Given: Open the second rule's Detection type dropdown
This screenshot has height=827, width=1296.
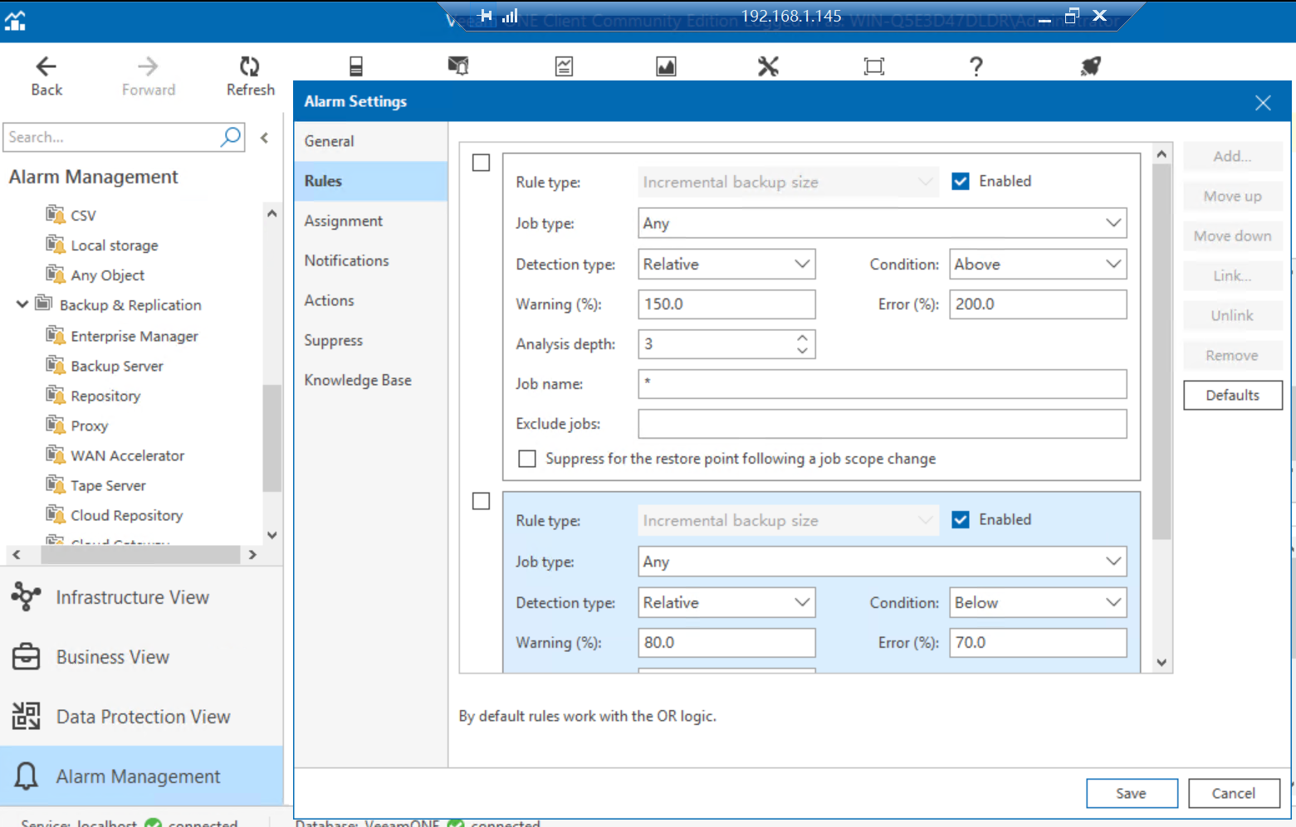Looking at the screenshot, I should pyautogui.click(x=726, y=602).
